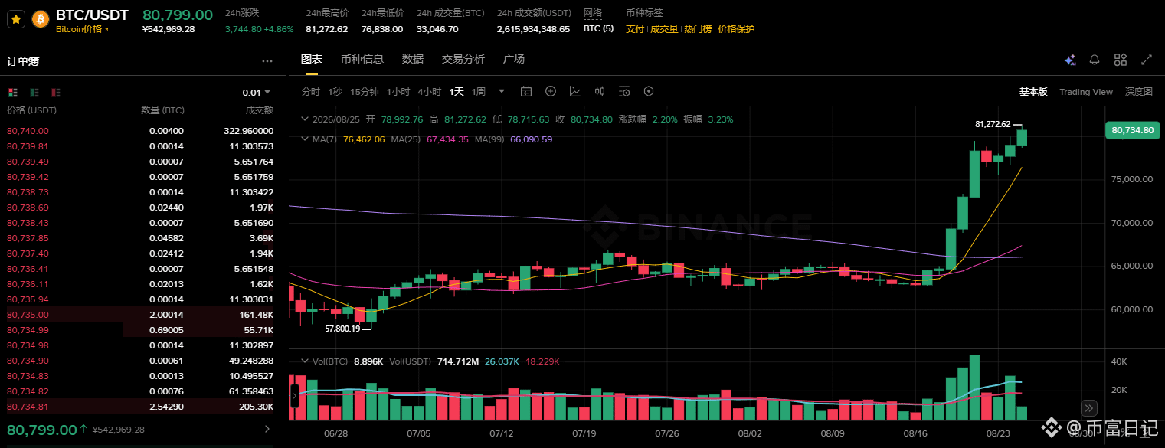
Task: Open the 0.01 price precision dropdown
Action: tap(257, 93)
